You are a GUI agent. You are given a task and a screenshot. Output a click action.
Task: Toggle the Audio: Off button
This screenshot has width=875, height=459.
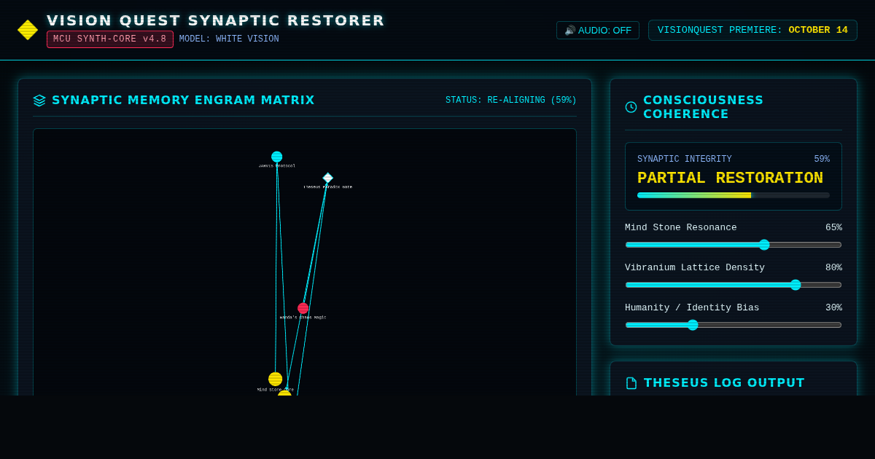tap(598, 31)
